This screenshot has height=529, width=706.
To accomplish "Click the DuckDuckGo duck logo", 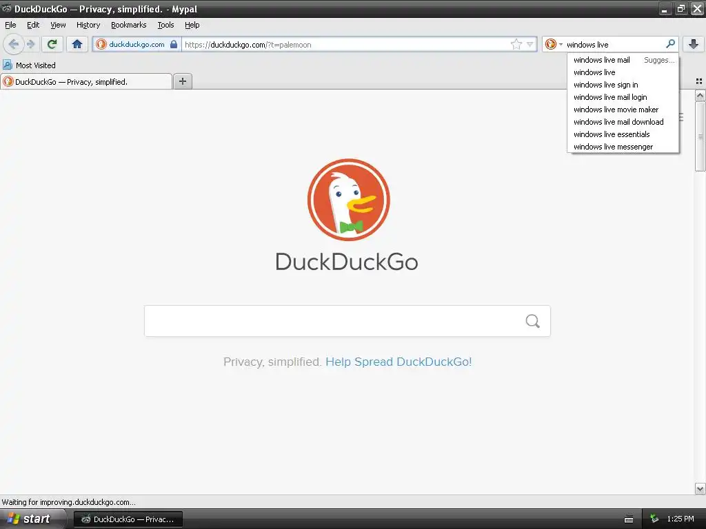I will tap(348, 200).
